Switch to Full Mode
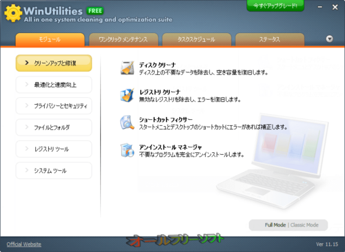This screenshot has width=345, height=252. click(x=275, y=225)
